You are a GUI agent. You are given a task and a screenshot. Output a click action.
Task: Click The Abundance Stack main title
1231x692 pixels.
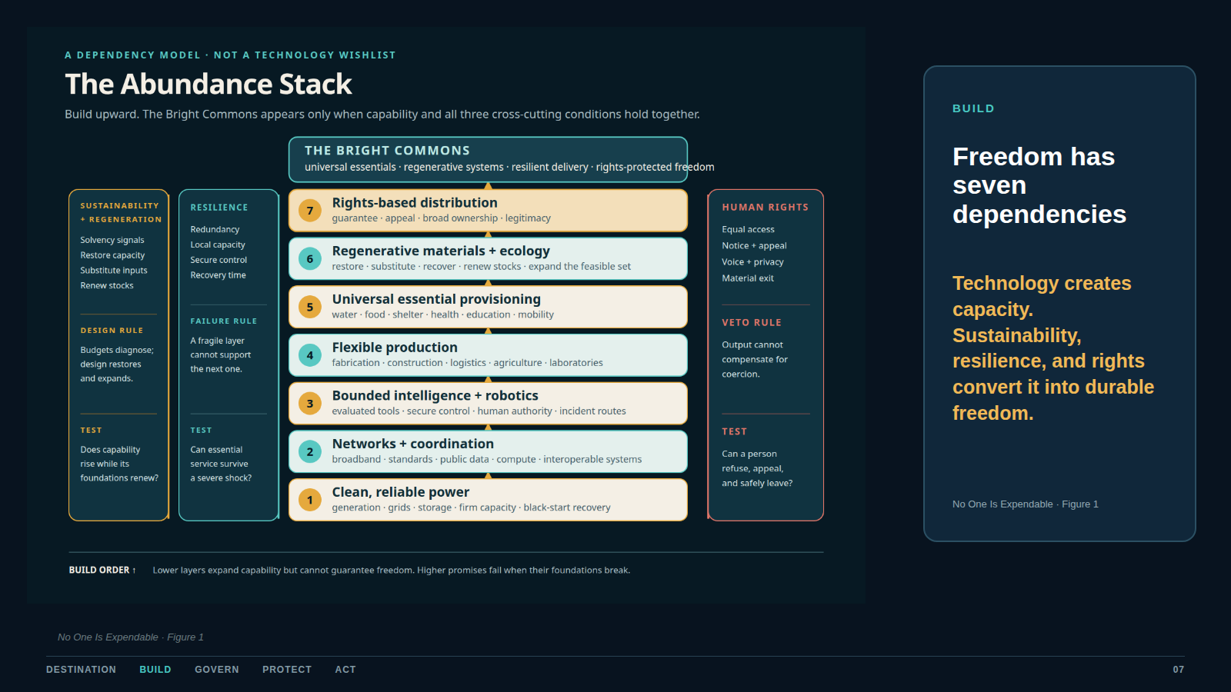click(x=209, y=84)
